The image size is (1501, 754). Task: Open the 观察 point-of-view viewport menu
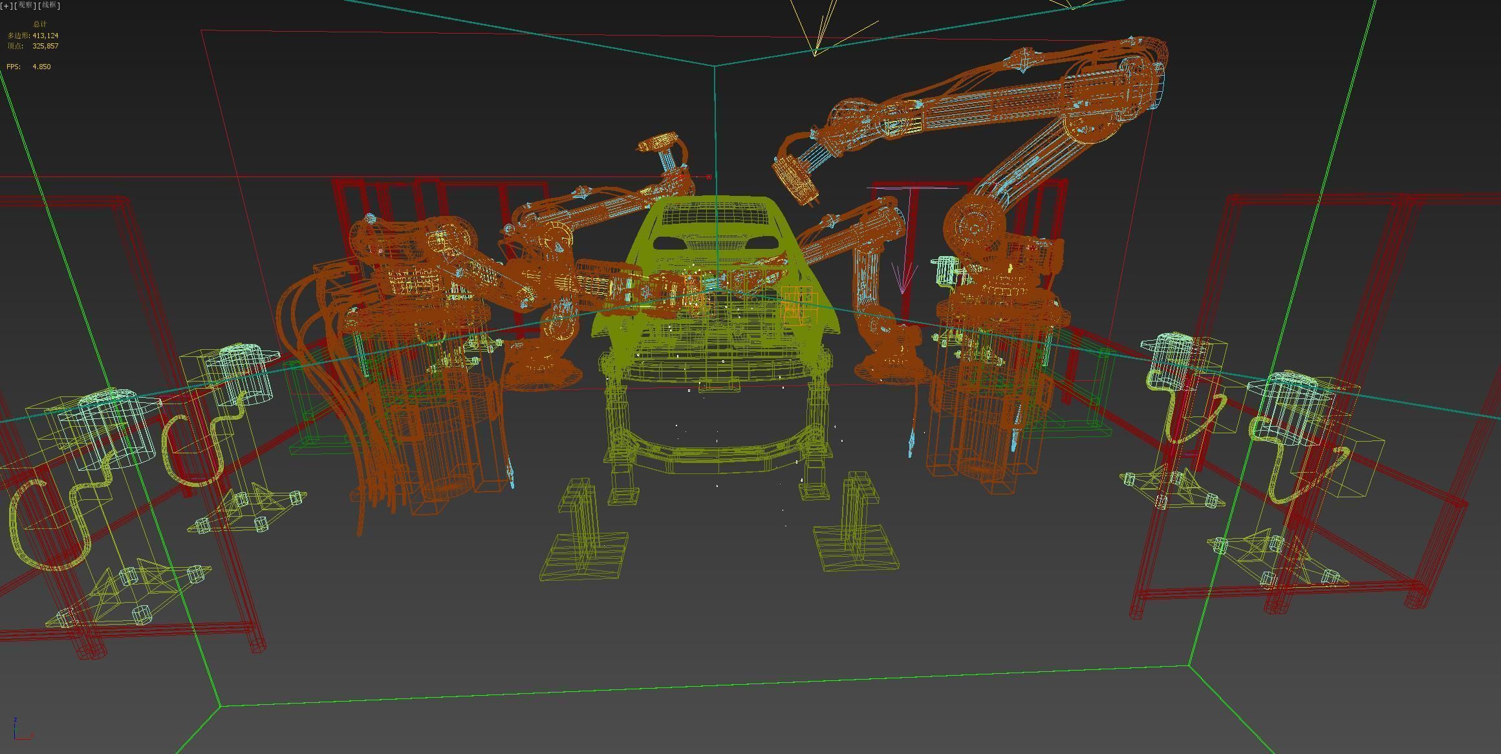pos(25,6)
